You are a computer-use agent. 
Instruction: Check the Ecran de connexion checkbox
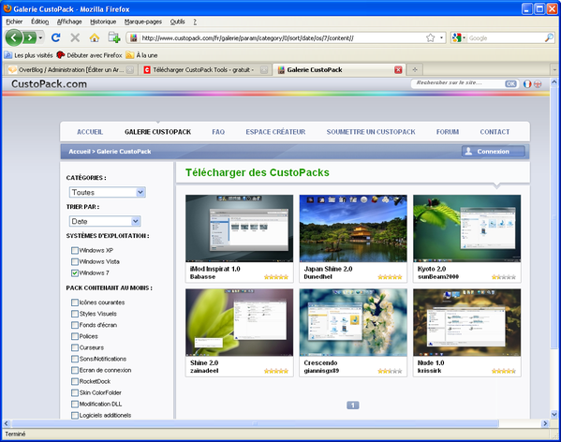(x=75, y=370)
